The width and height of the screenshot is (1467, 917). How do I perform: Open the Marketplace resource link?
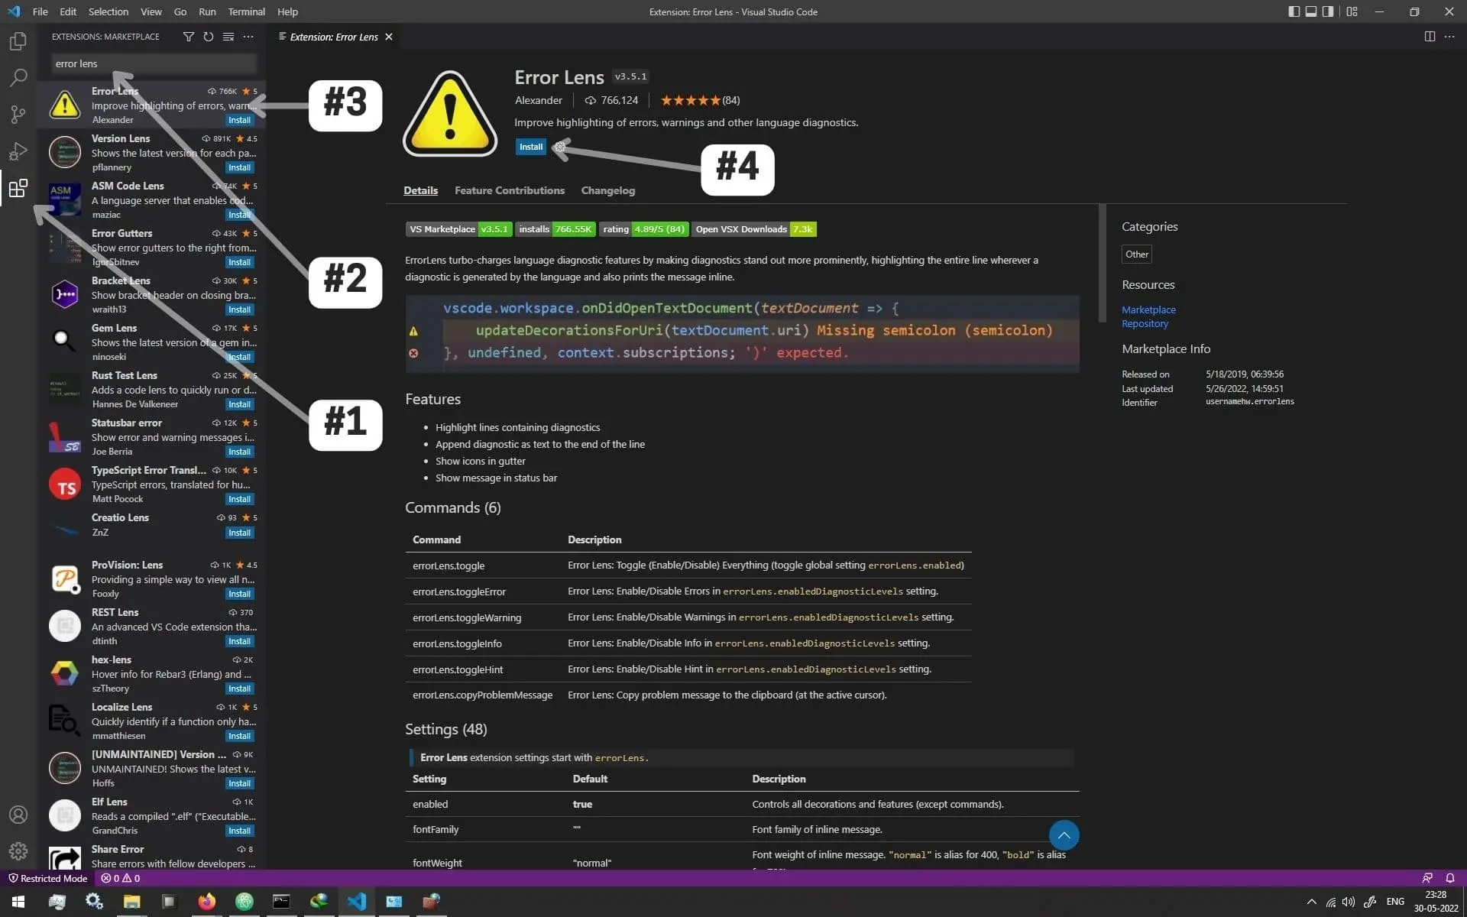[x=1148, y=309]
